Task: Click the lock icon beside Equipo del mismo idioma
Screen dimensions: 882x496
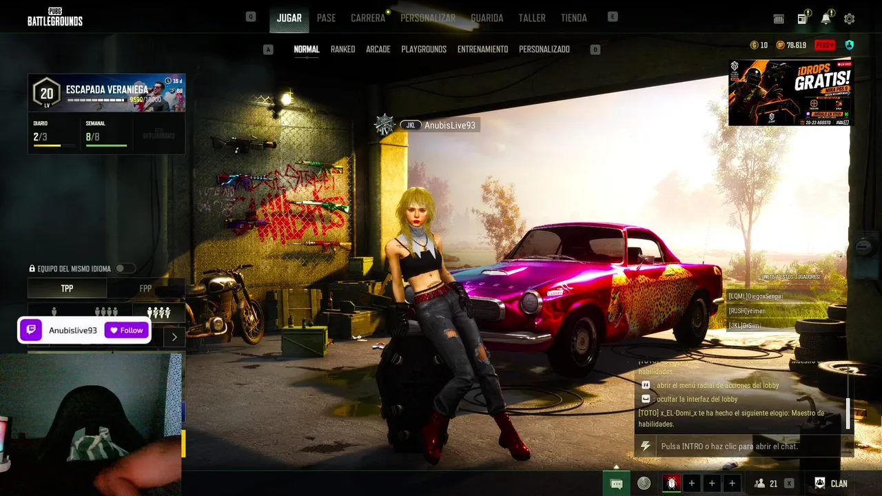Action: point(32,269)
